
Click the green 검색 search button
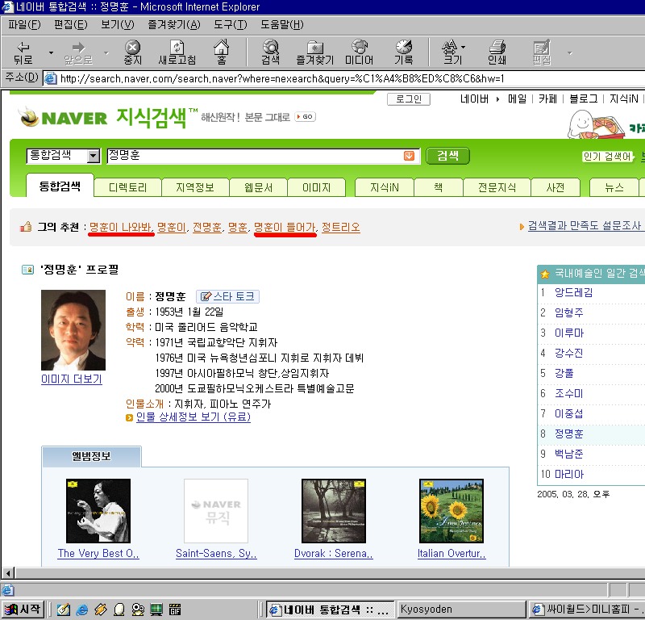[x=447, y=156]
